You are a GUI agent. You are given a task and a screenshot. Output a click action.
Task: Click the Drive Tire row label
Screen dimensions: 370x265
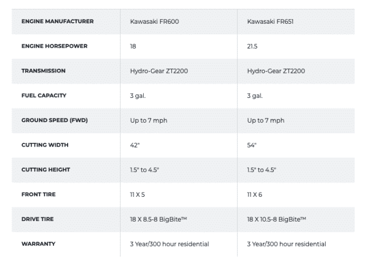(38, 219)
